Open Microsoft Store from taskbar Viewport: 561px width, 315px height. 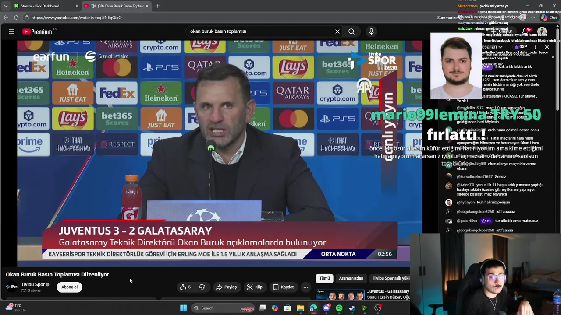click(288, 308)
